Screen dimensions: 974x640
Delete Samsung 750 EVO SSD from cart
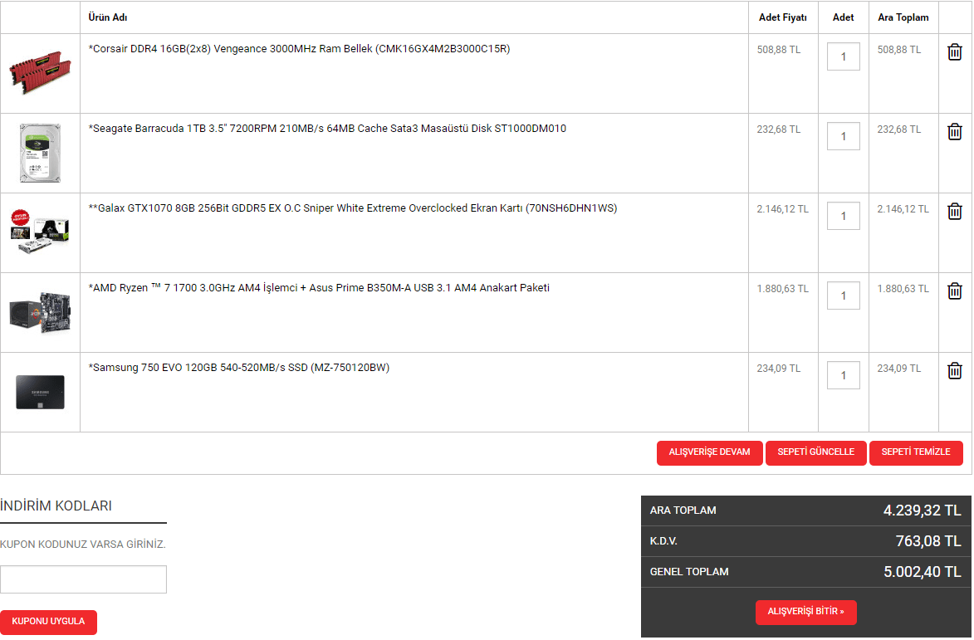click(955, 370)
